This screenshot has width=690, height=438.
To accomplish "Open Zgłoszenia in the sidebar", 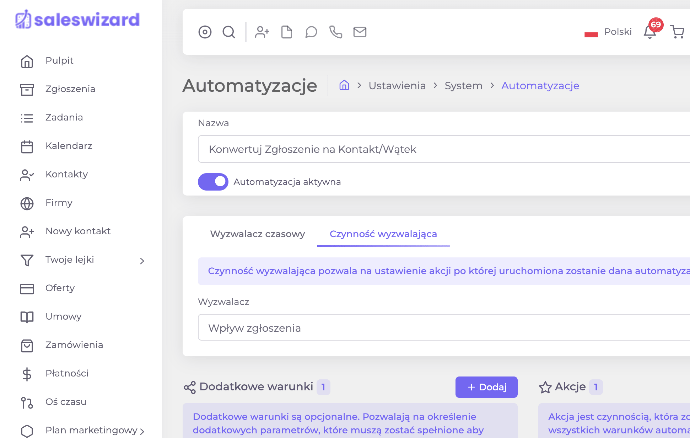I will [70, 89].
